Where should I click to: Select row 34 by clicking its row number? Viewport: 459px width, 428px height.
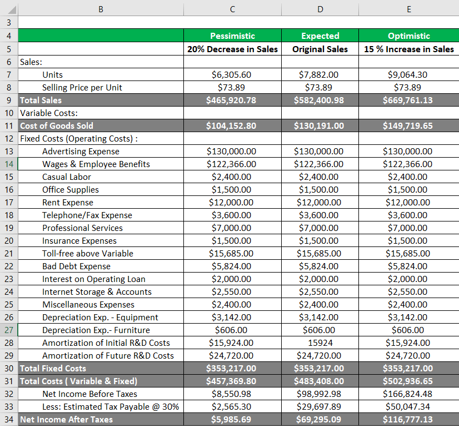9,419
